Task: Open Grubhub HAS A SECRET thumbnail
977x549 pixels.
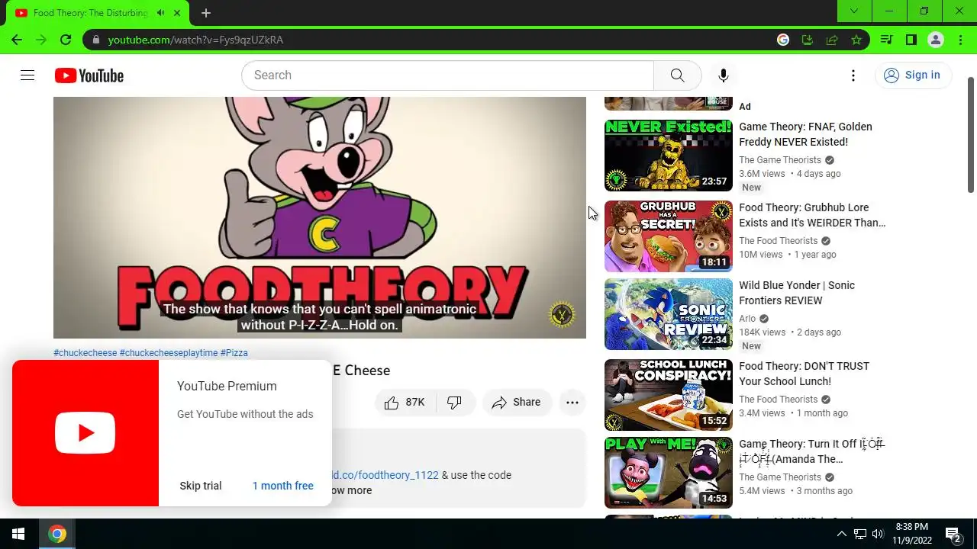Action: [669, 236]
